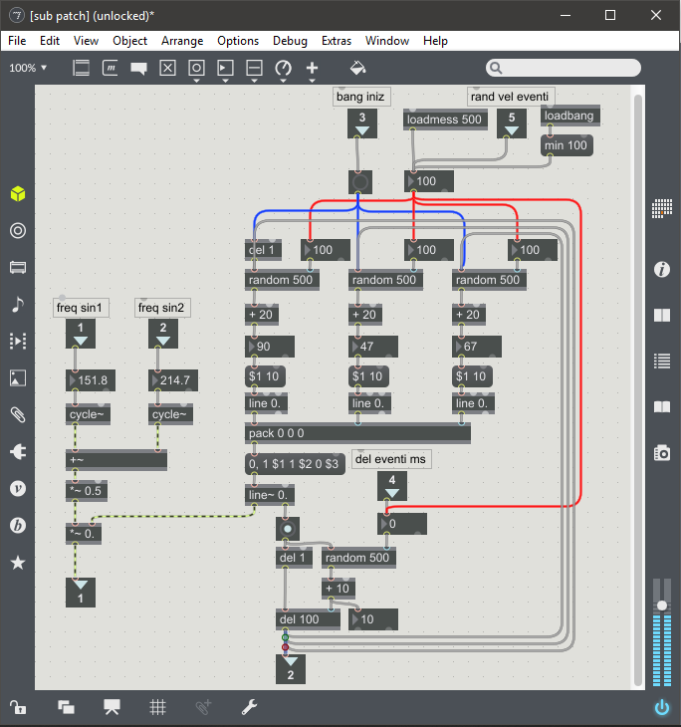The height and width of the screenshot is (727, 681).
Task: Click the bang button below line~ 0.
Action: [288, 529]
